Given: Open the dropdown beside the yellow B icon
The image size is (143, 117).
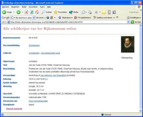Looking at the screenshot, I should pyautogui.click(x=55, y=18).
